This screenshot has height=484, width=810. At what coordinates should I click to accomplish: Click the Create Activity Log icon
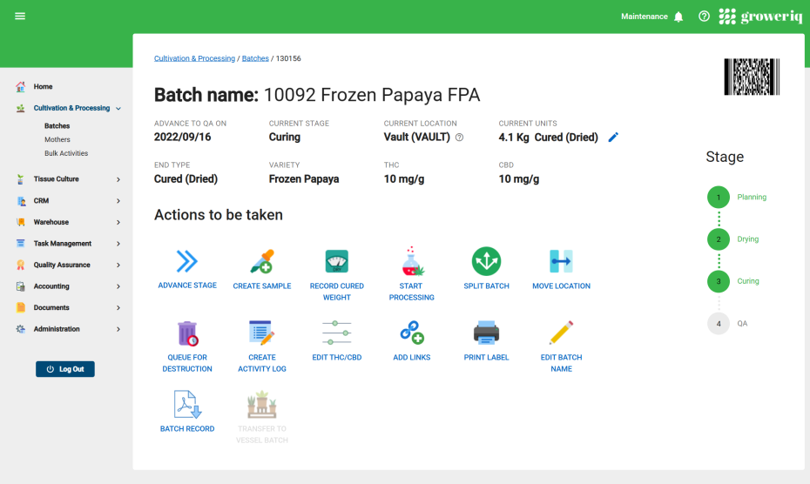(x=262, y=333)
